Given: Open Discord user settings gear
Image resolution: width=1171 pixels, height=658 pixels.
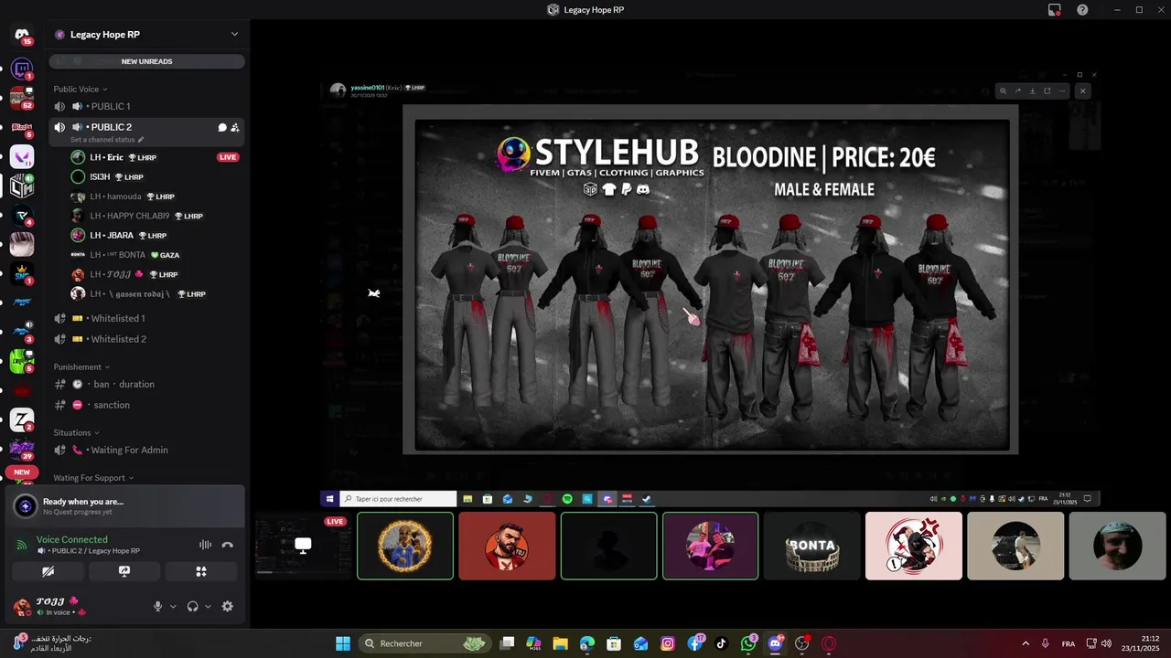Looking at the screenshot, I should click(x=227, y=606).
